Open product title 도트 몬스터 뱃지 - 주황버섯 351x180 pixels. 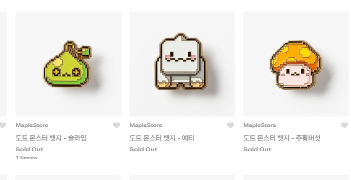click(x=282, y=138)
